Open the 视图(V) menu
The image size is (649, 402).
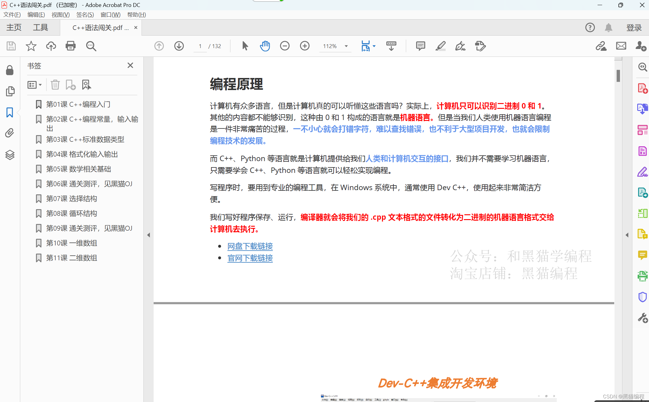click(60, 15)
